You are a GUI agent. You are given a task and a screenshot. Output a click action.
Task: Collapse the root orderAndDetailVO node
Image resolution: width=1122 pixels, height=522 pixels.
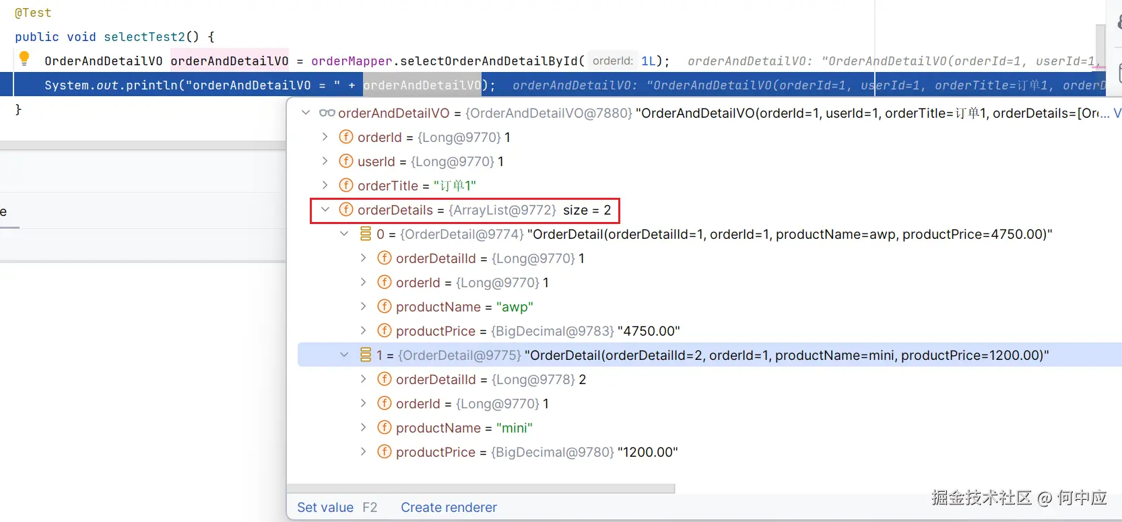pos(306,113)
